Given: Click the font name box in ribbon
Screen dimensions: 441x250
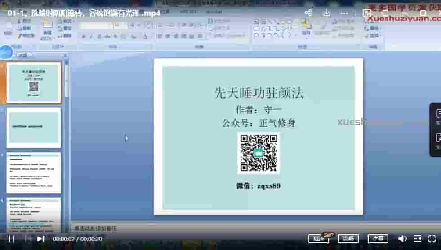Looking at the screenshot, I should pos(96,25).
